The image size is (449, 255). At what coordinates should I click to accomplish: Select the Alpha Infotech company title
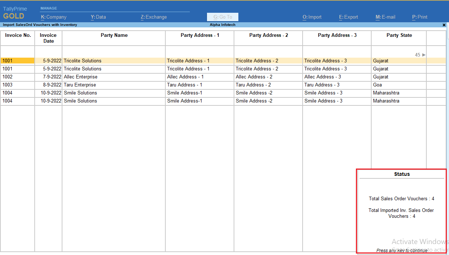coord(222,25)
